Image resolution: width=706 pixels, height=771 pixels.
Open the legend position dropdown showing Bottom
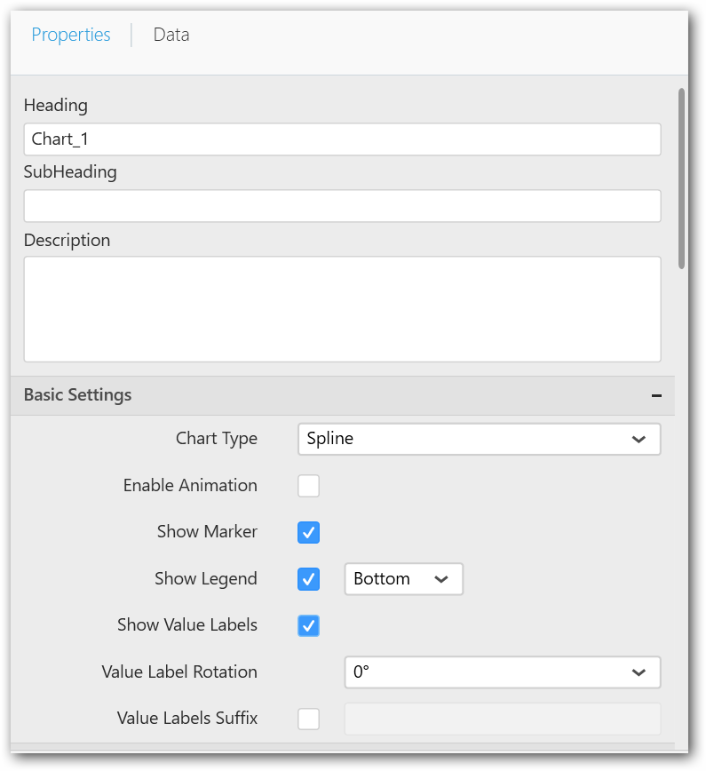point(391,579)
